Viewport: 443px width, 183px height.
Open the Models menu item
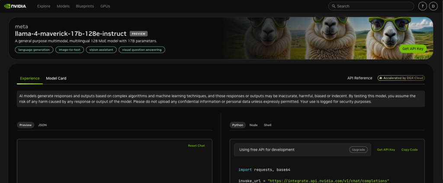(x=63, y=6)
